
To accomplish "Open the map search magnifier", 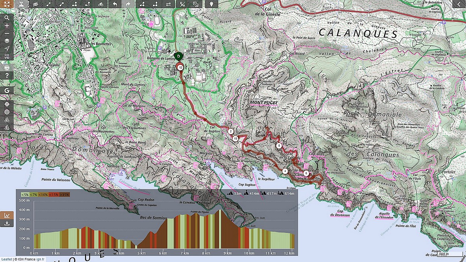I will click(7, 17).
